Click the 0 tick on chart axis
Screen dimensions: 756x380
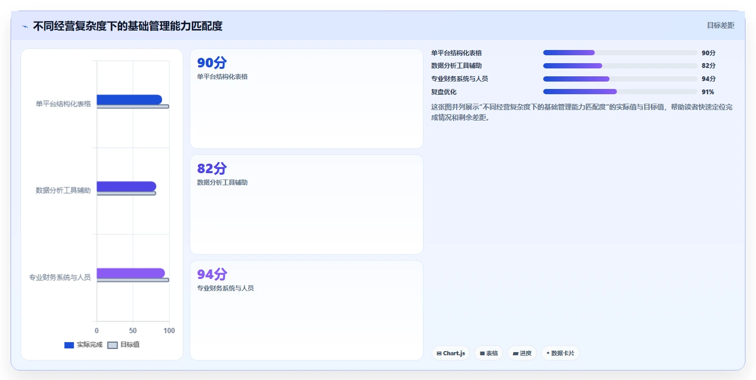click(96, 331)
